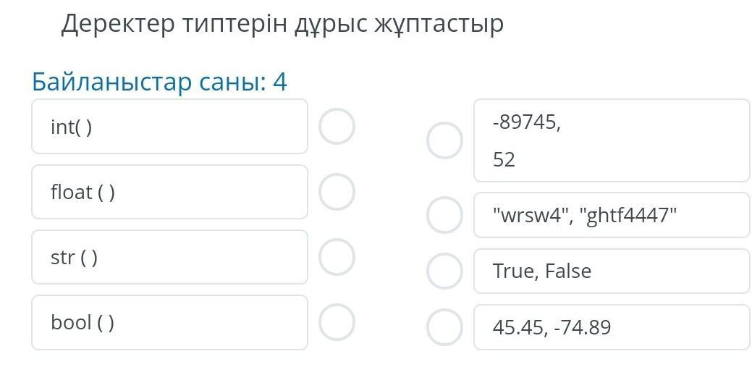
Task: Click the "Байланыстар саны: 4" label
Action: tap(159, 82)
